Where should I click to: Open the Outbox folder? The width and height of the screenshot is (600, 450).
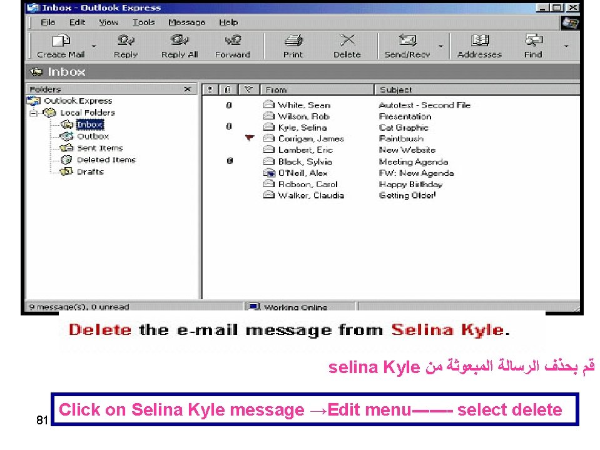click(93, 136)
